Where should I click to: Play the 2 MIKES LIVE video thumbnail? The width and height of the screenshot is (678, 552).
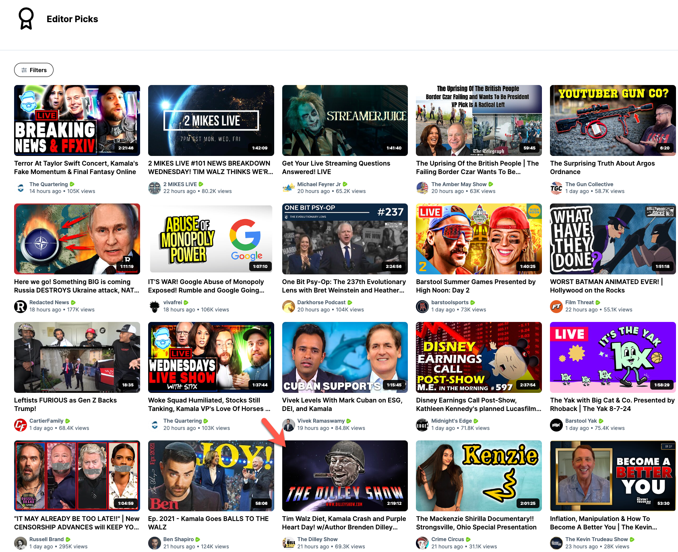[211, 120]
